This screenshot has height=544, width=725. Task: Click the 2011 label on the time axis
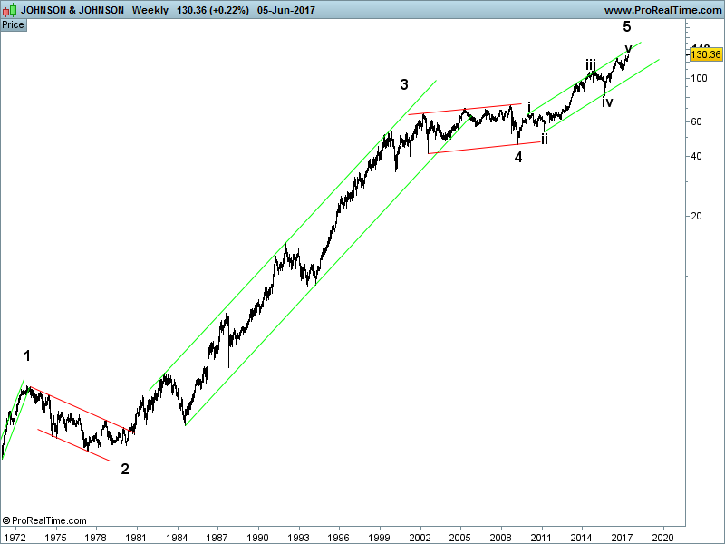pos(541,538)
